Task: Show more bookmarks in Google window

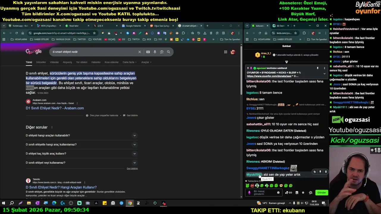Action: point(213,39)
